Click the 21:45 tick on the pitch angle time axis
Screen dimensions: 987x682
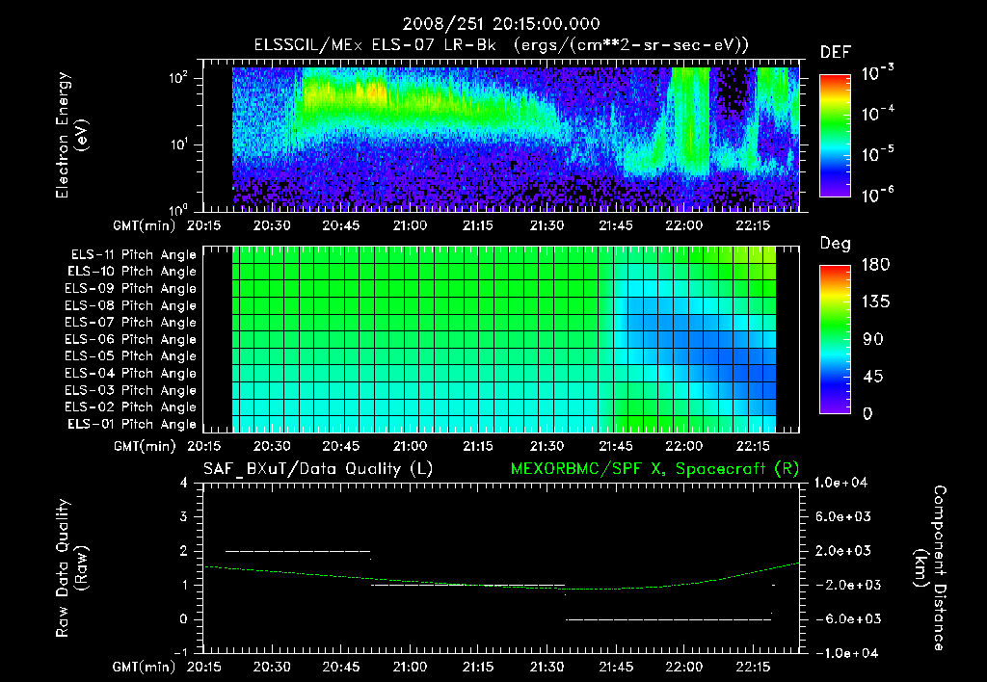click(x=616, y=446)
